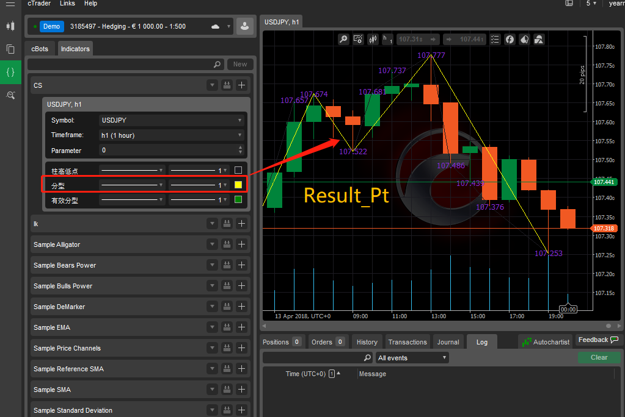Viewport: 625px width, 417px height.
Task: Open the Journal tab
Action: coord(448,342)
